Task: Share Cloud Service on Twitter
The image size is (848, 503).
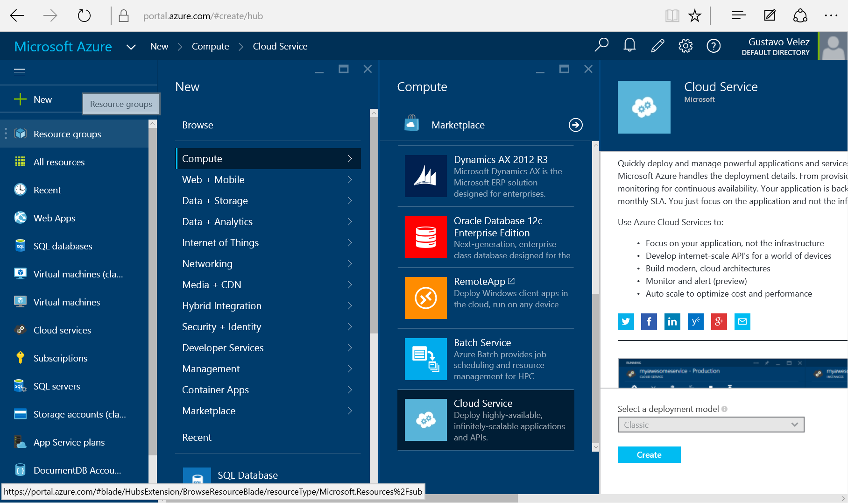Action: point(626,321)
